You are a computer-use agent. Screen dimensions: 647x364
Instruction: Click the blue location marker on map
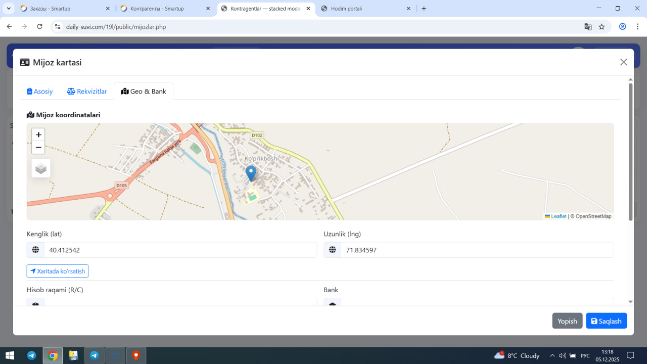[x=251, y=173]
